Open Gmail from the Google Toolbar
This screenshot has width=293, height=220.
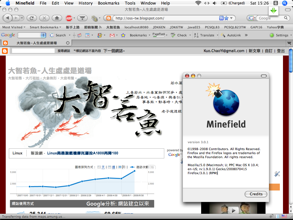pos(112,35)
